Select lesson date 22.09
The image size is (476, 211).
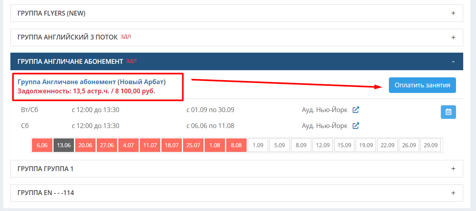pyautogui.click(x=387, y=145)
